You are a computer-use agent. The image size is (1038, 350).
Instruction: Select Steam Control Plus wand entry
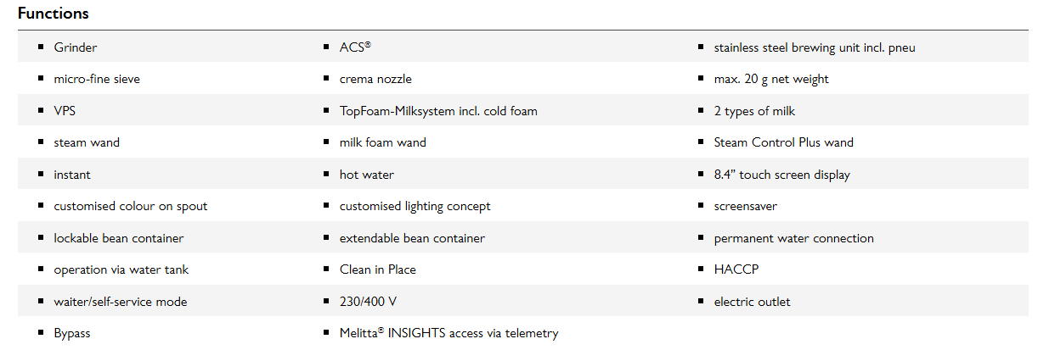tap(784, 142)
